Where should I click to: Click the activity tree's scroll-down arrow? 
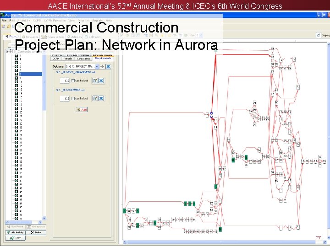click(x=44, y=218)
